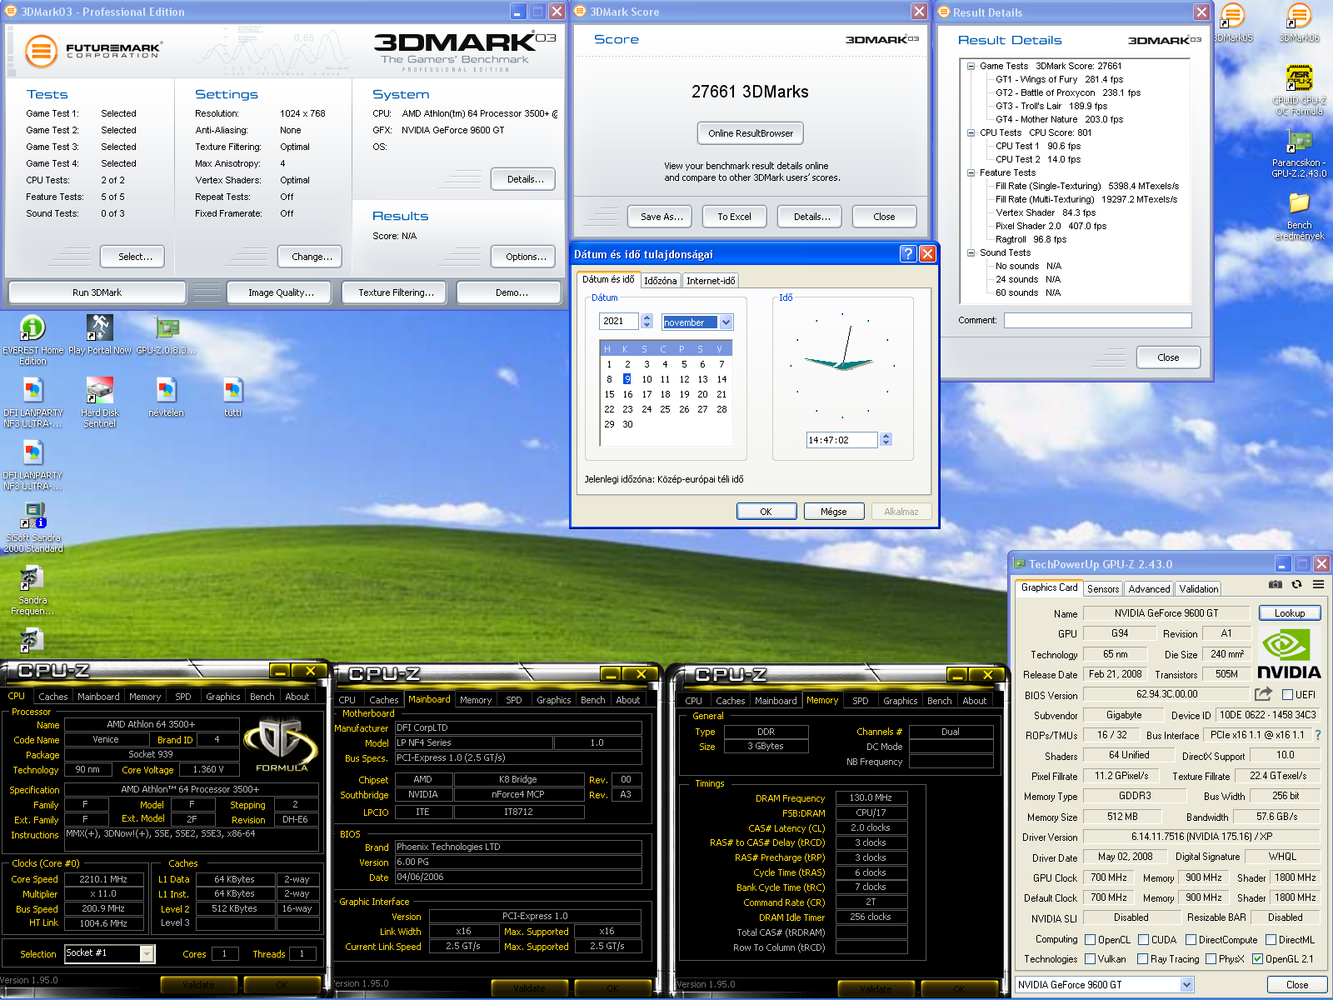The image size is (1333, 1000).
Task: Select the 3DMark06 desktop icon
Action: 1300,23
